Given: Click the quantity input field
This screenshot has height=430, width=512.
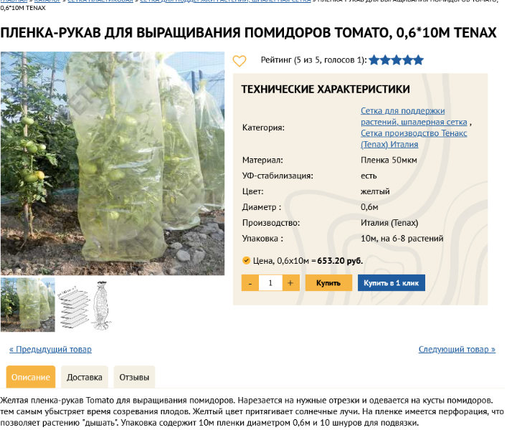Looking at the screenshot, I should 270,283.
